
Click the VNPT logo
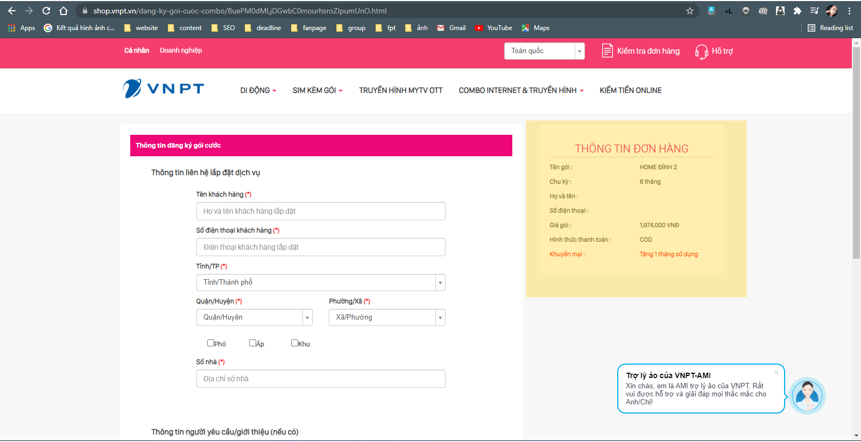pyautogui.click(x=163, y=89)
